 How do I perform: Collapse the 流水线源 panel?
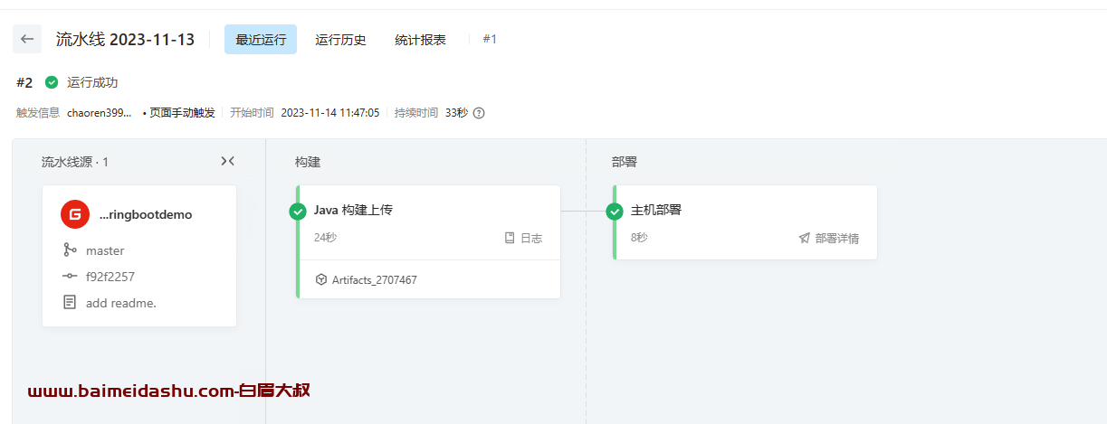coord(227,161)
